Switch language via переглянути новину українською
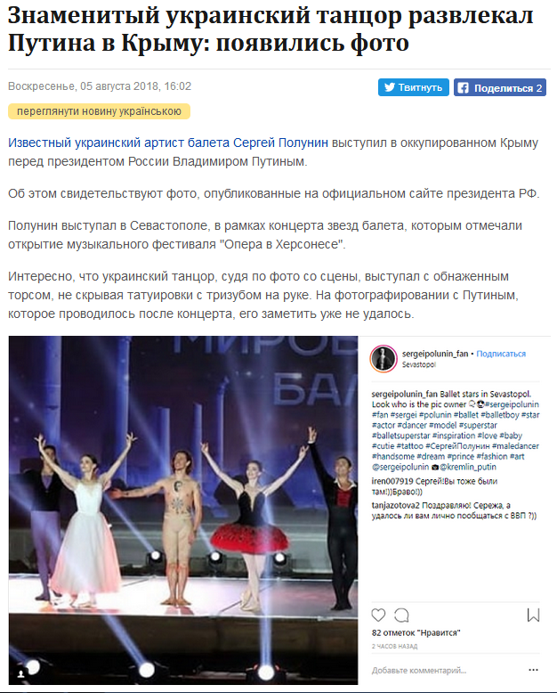Image resolution: width=557 pixels, height=693 pixels. (99, 111)
